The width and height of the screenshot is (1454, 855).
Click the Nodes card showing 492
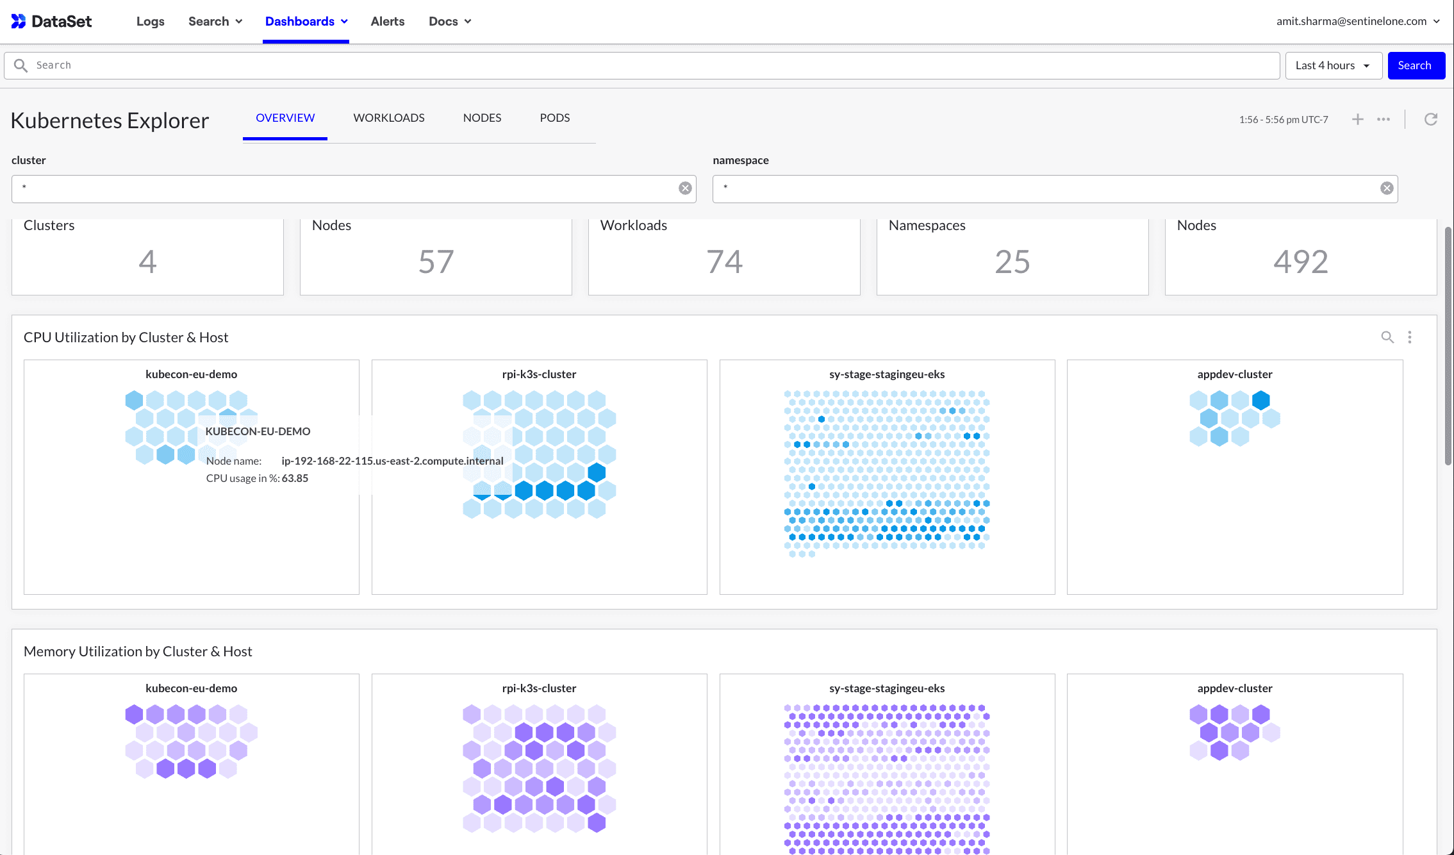[x=1301, y=256]
